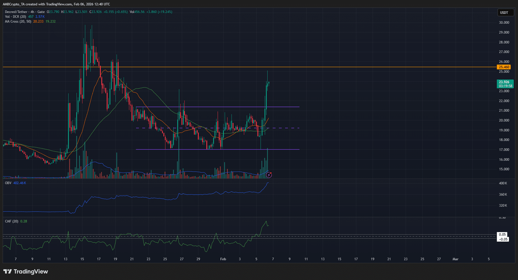The image size is (518, 280).
Task: Click the Feb label on the time axis
Action: [223, 259]
